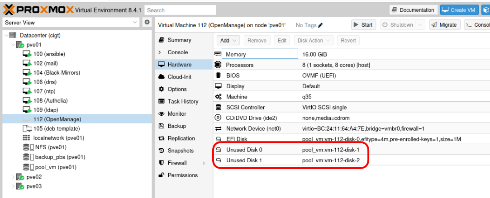Viewport: 490px width, 198px height.
Task: Start the virtual machine
Action: coord(363,25)
